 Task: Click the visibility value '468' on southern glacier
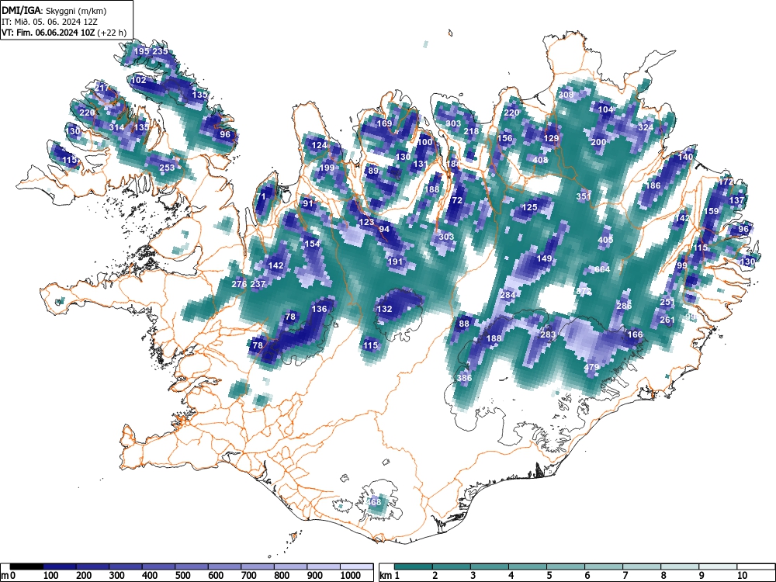tap(374, 502)
